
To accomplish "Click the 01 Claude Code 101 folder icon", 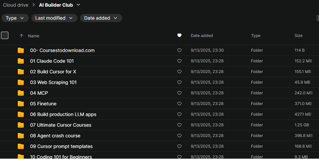I will pyautogui.click(x=21, y=61).
